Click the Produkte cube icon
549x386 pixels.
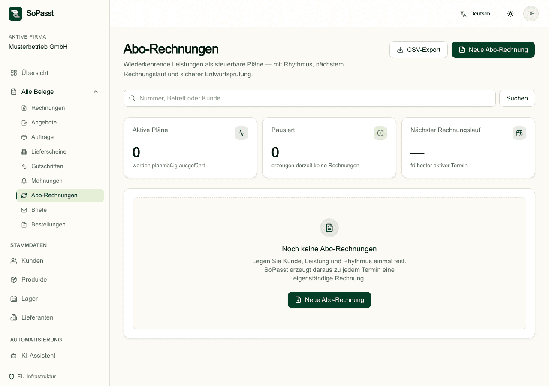coord(14,280)
